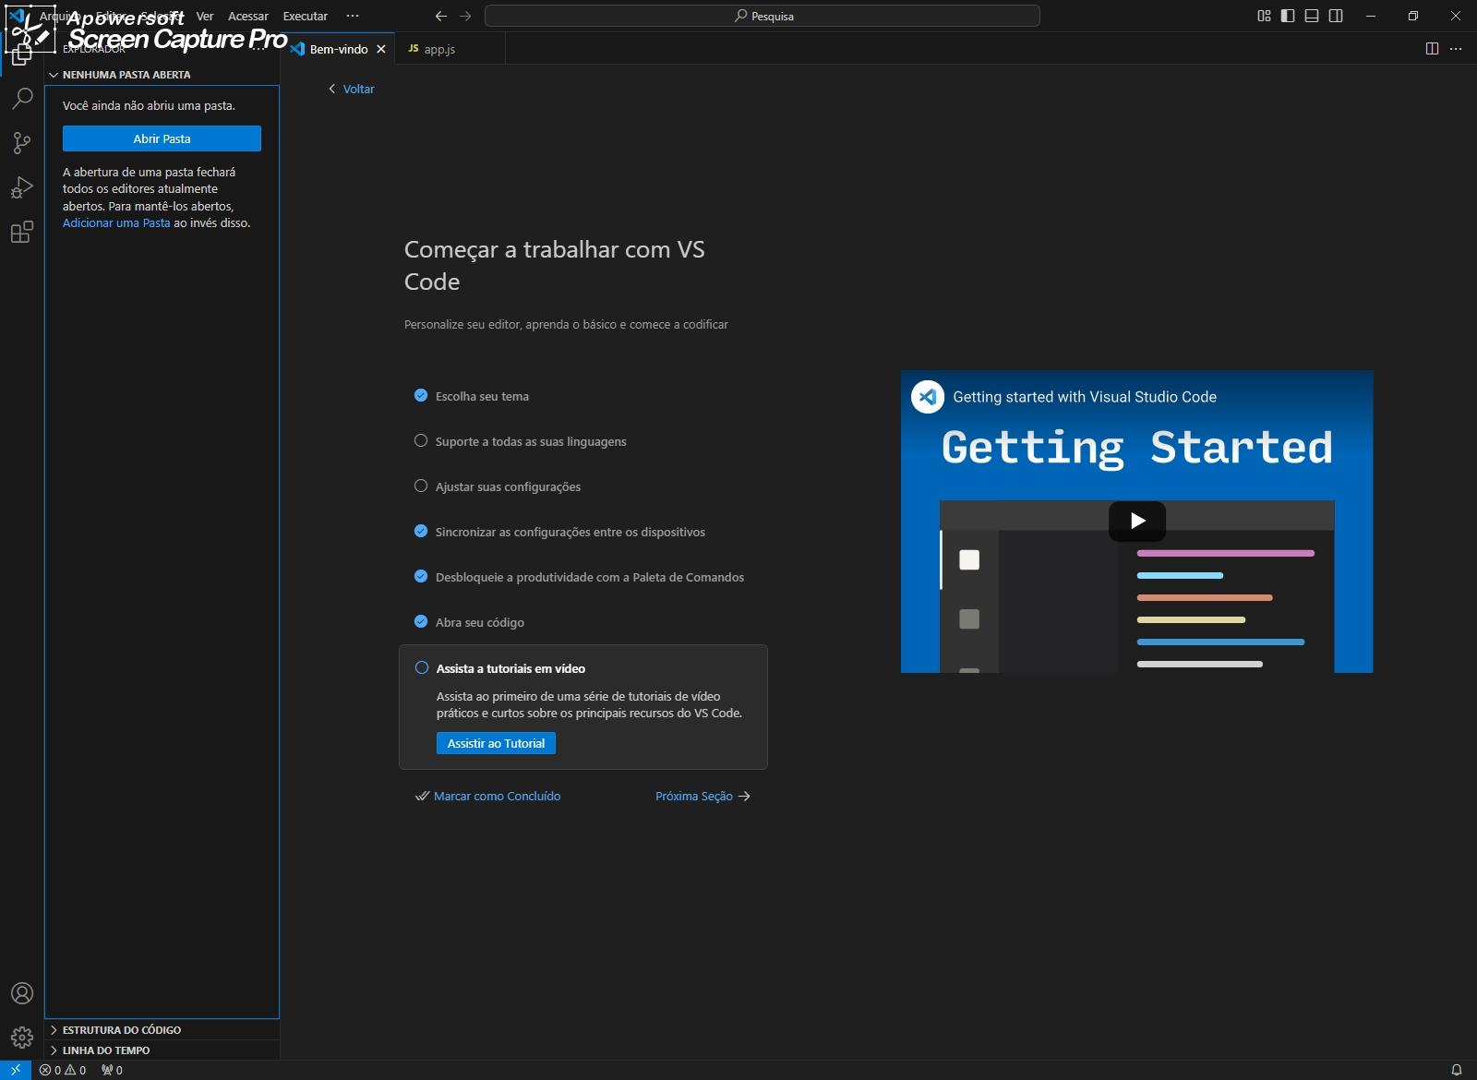This screenshot has height=1080, width=1477.
Task: Toggle 'Abra seu código' step checkmark
Action: (421, 621)
